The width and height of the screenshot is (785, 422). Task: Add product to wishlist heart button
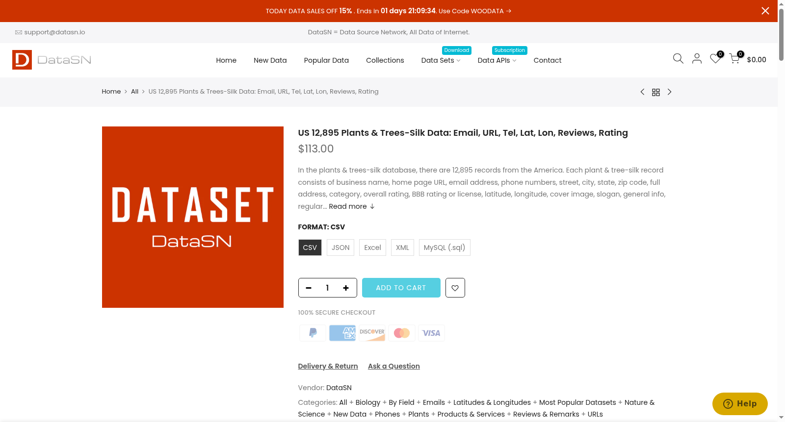[455, 288]
